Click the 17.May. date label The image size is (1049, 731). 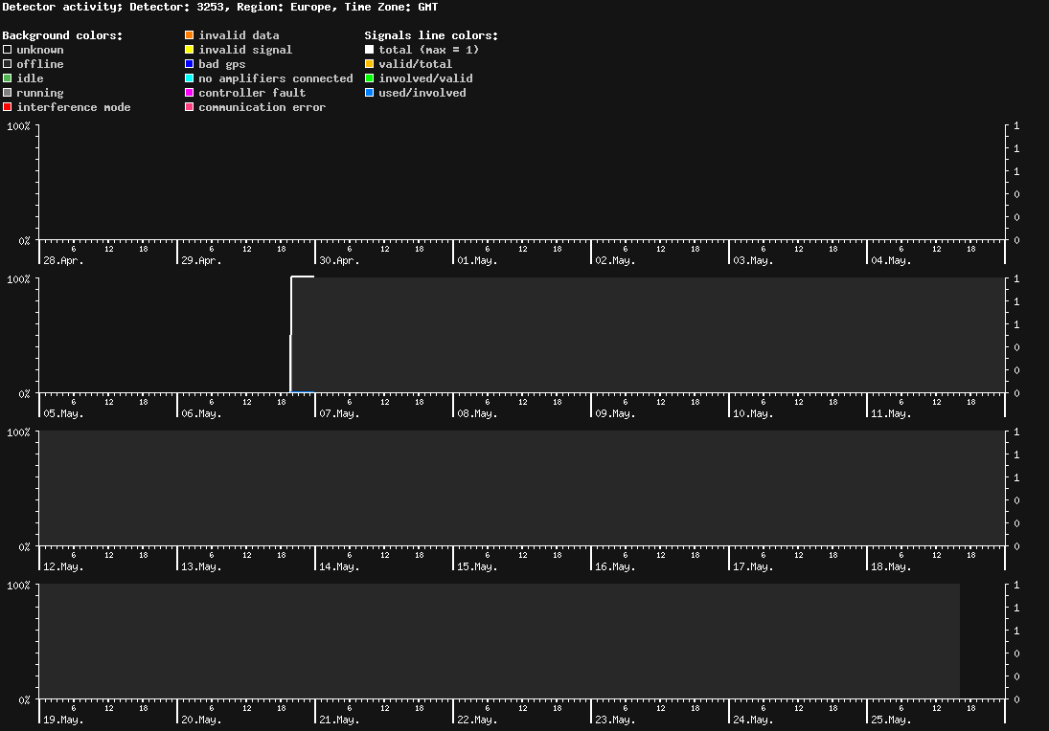coord(753,566)
